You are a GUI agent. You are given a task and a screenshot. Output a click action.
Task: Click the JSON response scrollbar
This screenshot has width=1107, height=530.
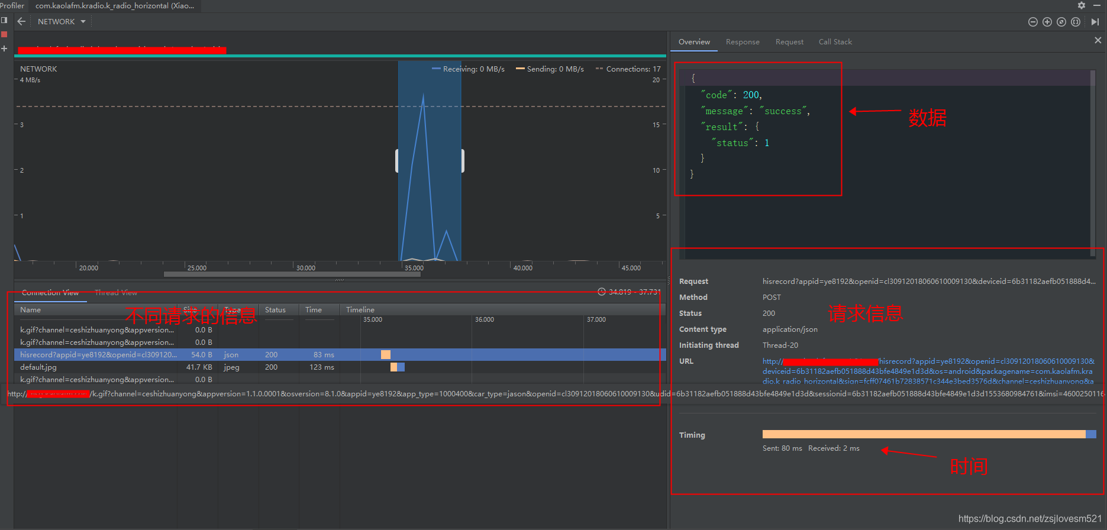(x=1093, y=163)
